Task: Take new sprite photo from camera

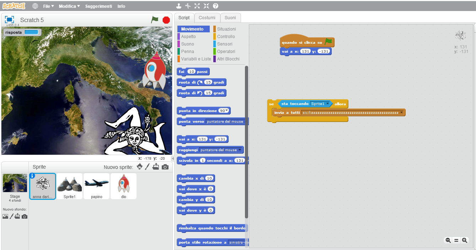Action: (x=165, y=167)
